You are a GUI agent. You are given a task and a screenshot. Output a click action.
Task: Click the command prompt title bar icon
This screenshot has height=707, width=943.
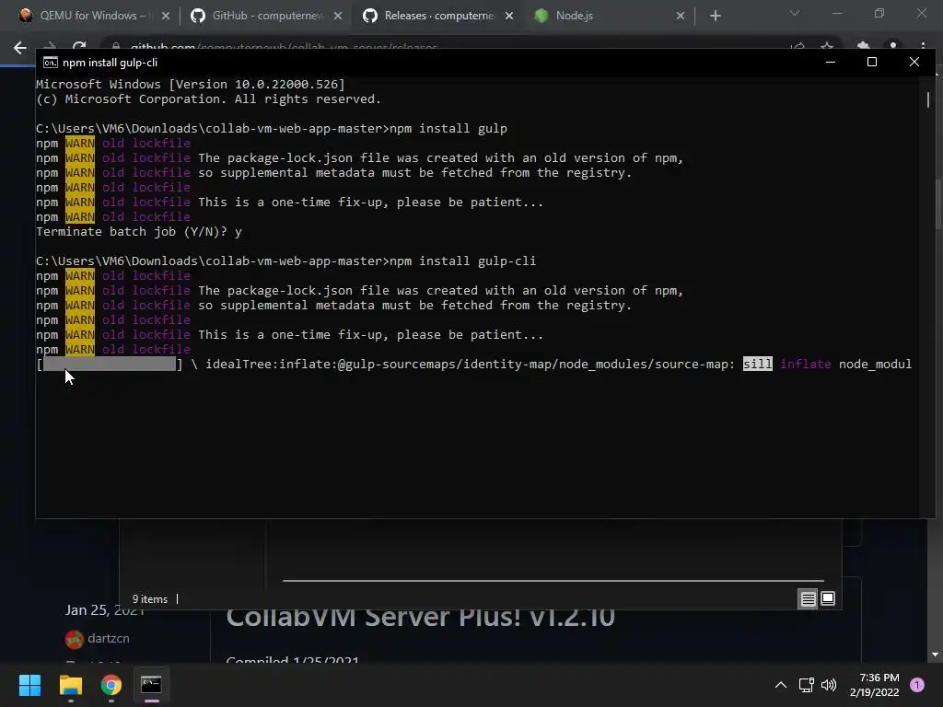pos(51,63)
